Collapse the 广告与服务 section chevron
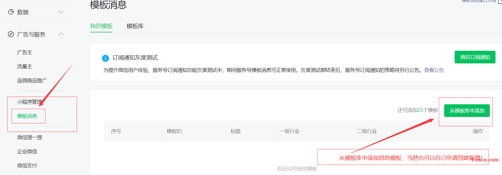This screenshot has width=502, height=175. click(x=61, y=34)
